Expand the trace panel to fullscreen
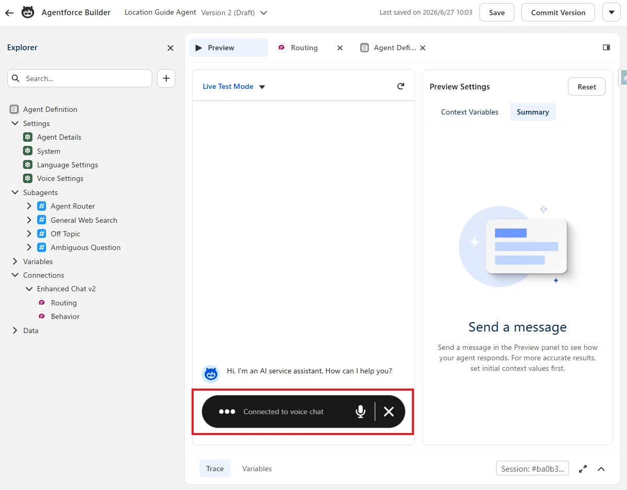 coord(583,469)
